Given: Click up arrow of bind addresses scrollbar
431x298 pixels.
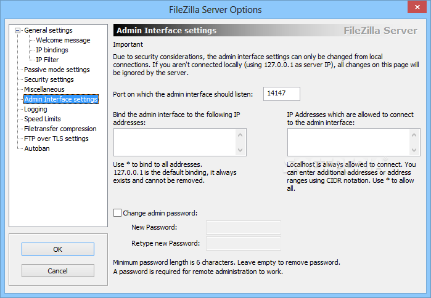Looking at the screenshot, I should point(240,135).
